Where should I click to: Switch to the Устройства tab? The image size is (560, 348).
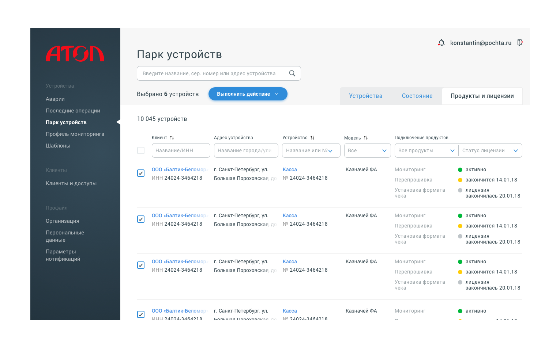(366, 96)
